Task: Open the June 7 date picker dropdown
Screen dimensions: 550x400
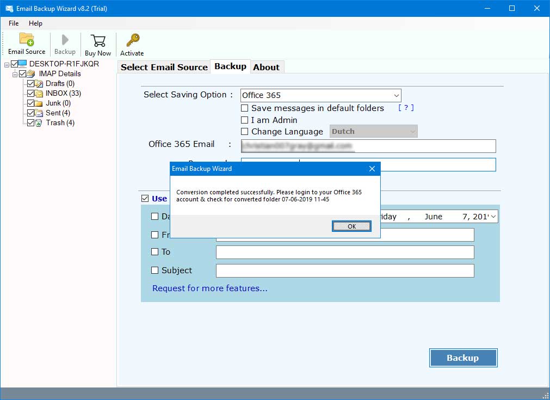Action: (x=493, y=217)
